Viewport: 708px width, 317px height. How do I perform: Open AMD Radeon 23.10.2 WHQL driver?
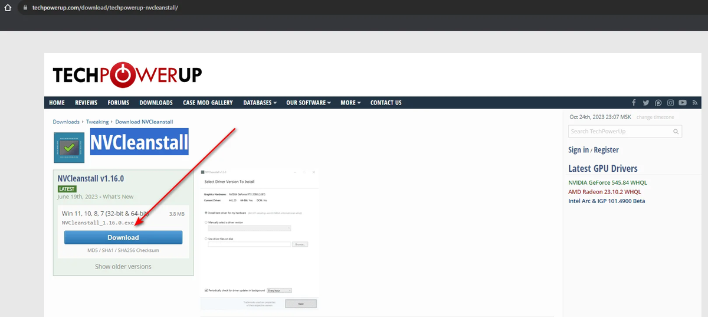[605, 192]
